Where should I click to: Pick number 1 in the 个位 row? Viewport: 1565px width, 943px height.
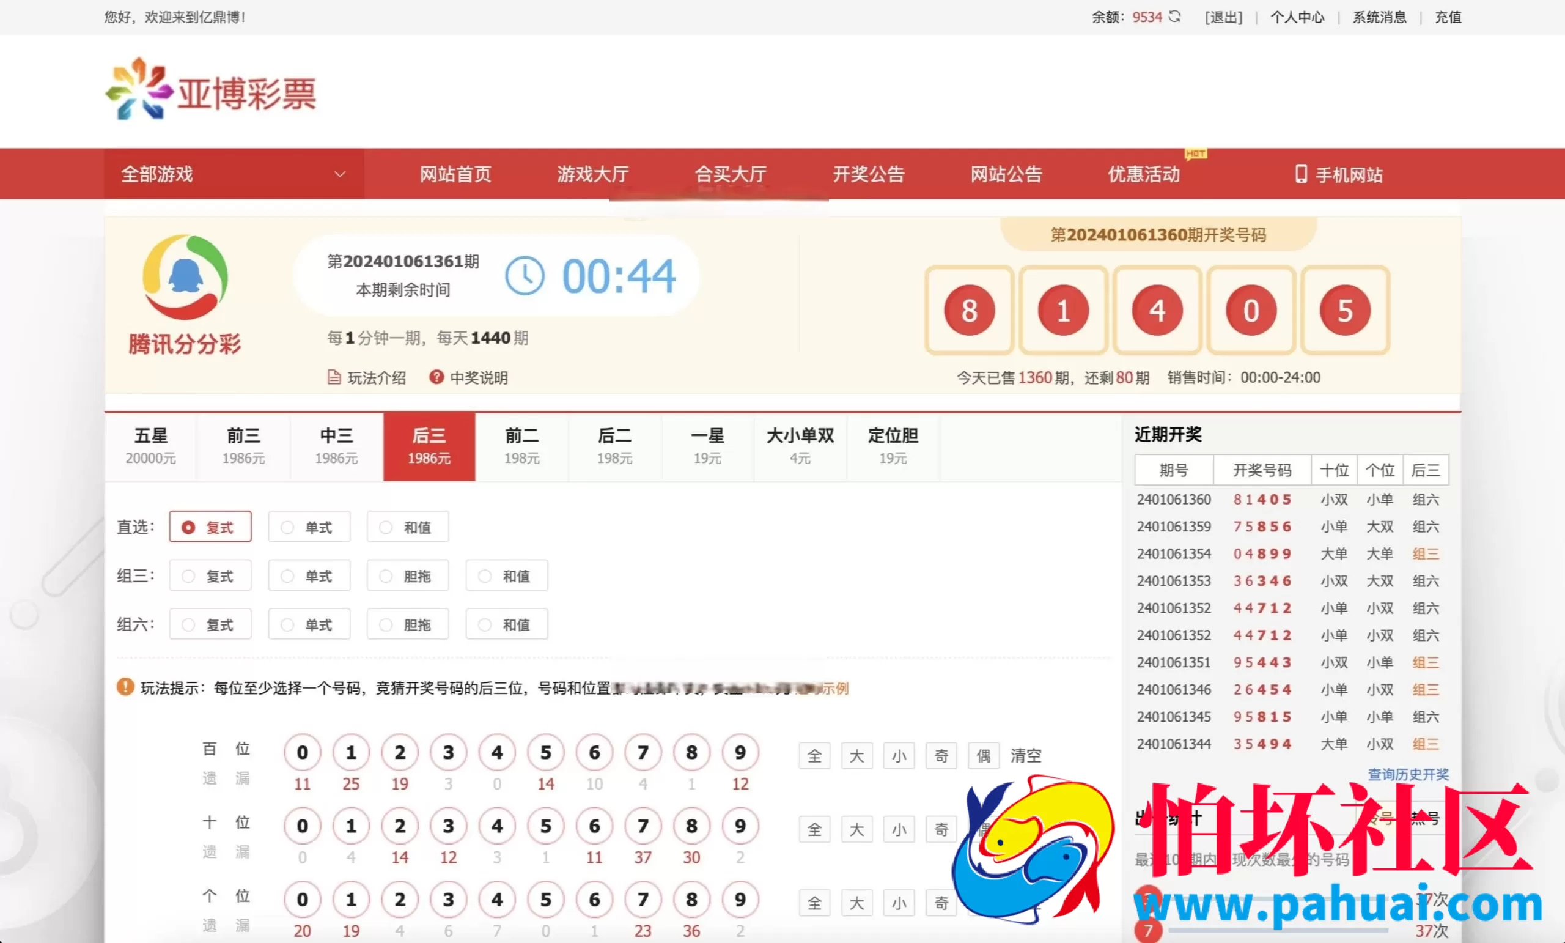click(x=352, y=900)
